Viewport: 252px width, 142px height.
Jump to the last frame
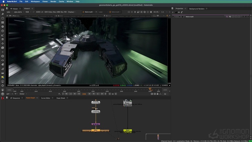[x=102, y=94]
